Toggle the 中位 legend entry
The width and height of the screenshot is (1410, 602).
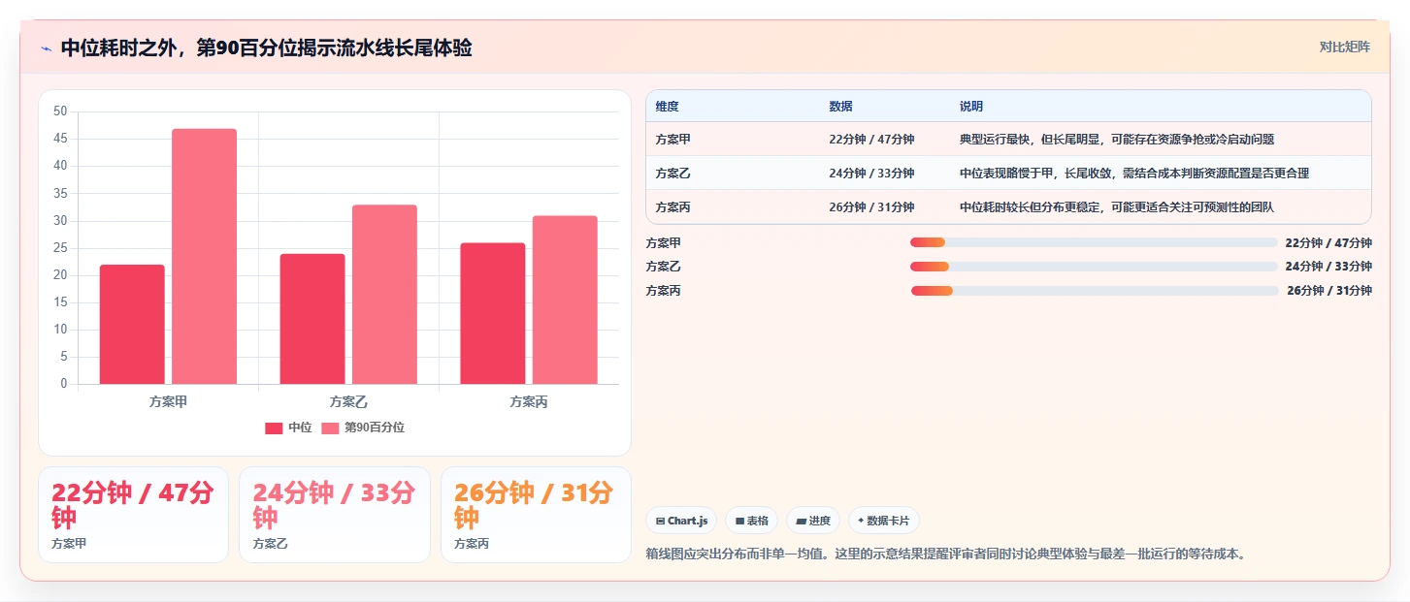[x=288, y=428]
